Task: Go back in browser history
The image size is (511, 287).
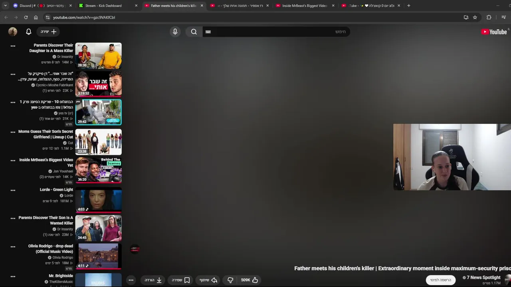Action: point(6,18)
